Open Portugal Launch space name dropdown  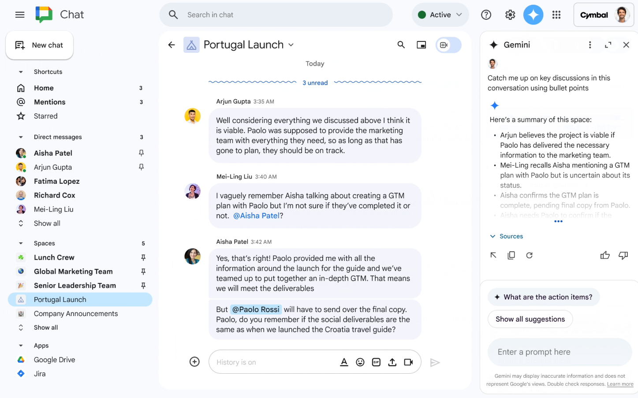pyautogui.click(x=291, y=45)
